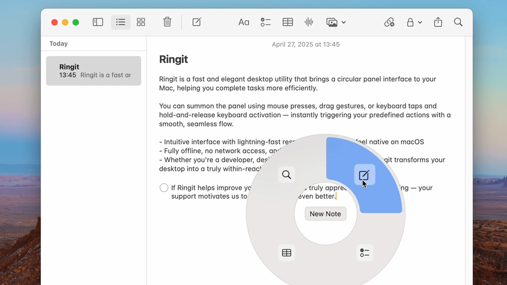Search notes with magnifier icon
Screen dimensions: 507x285
(458, 22)
